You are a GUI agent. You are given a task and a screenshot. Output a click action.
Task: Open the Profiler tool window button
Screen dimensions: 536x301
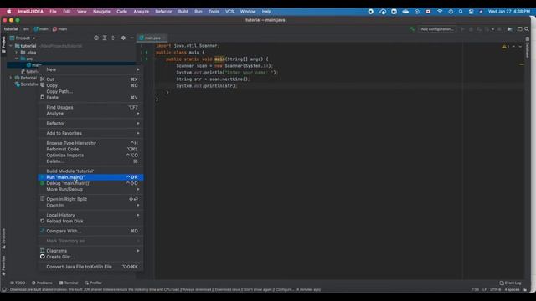pyautogui.click(x=93, y=283)
